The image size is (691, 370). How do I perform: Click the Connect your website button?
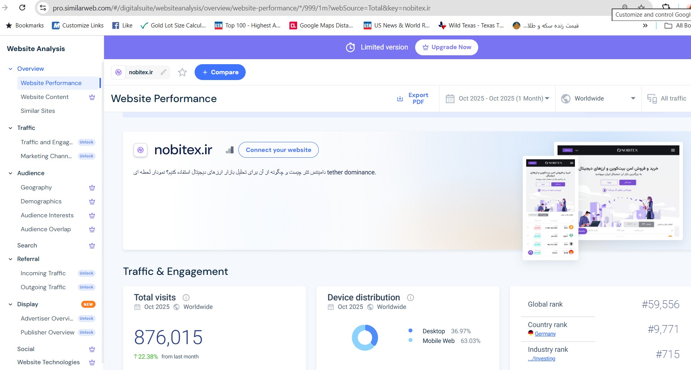[279, 150]
